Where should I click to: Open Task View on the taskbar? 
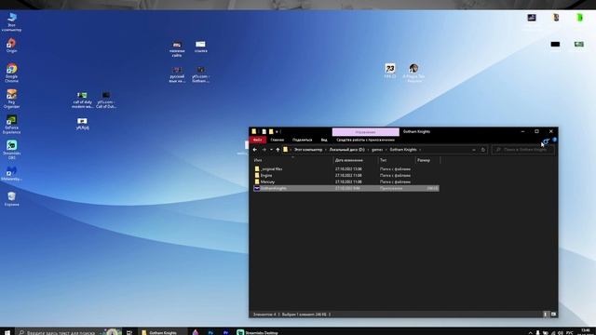pyautogui.click(x=129, y=332)
